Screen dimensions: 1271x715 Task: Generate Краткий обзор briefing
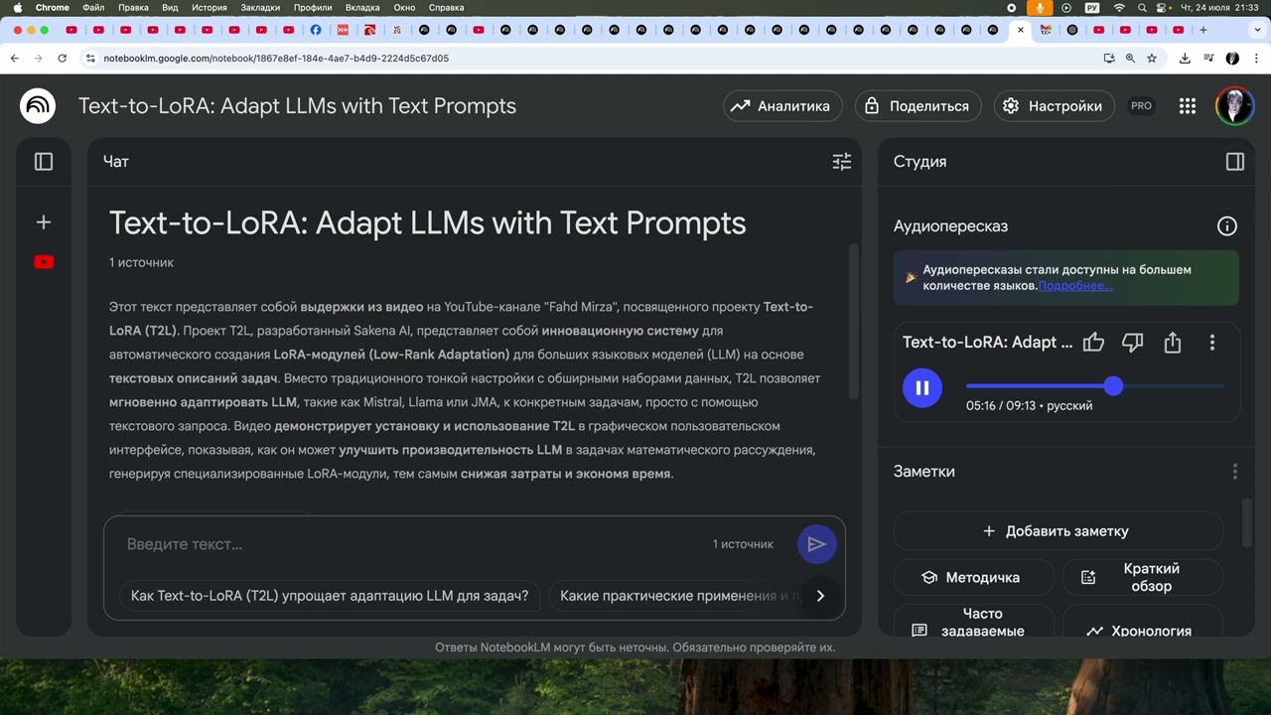1142,577
